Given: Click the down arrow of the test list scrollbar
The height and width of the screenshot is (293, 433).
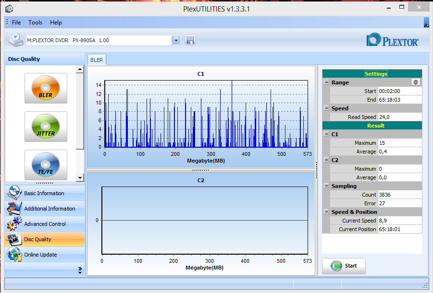Looking at the screenshot, I should (x=80, y=178).
